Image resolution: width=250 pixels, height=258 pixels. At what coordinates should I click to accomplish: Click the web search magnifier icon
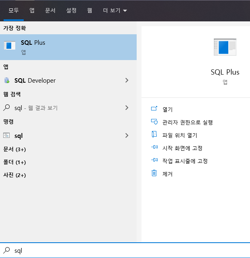pos(6,108)
